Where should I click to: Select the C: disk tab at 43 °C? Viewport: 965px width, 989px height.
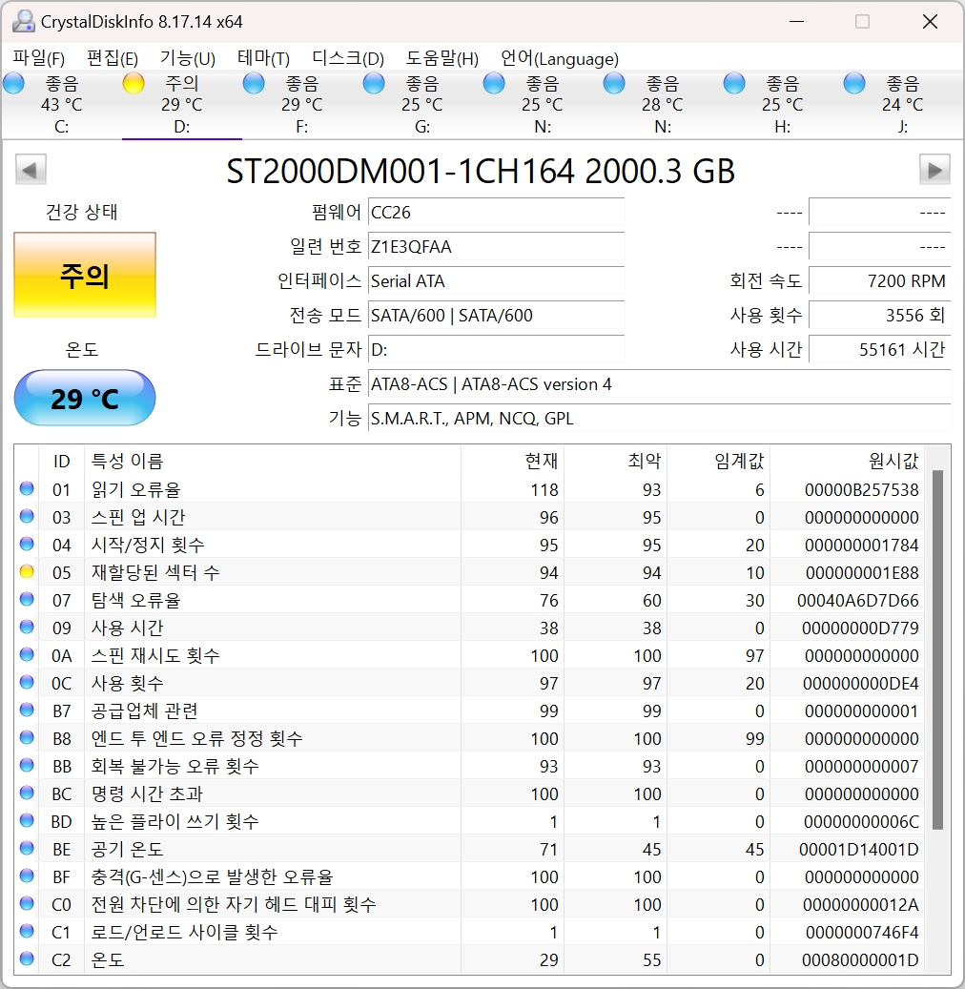pos(61,105)
